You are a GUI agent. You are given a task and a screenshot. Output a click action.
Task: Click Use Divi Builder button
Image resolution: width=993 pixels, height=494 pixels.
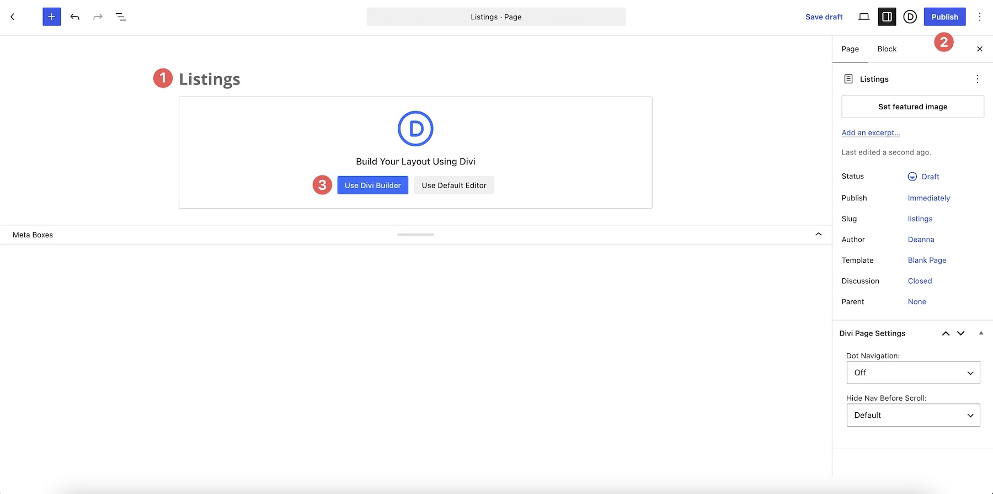pos(373,185)
